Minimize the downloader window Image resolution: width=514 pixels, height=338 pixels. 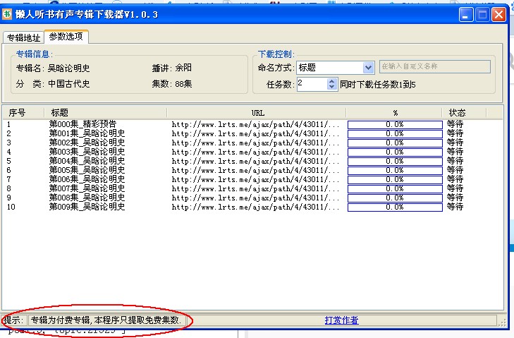click(x=467, y=14)
